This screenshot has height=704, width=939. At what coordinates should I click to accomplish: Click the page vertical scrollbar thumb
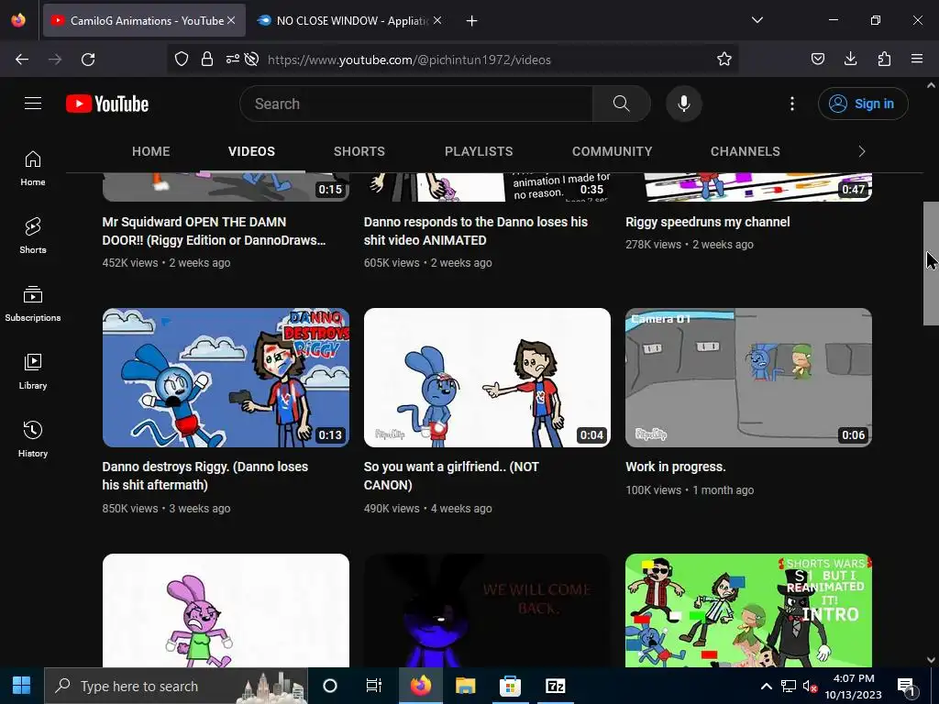(x=931, y=263)
